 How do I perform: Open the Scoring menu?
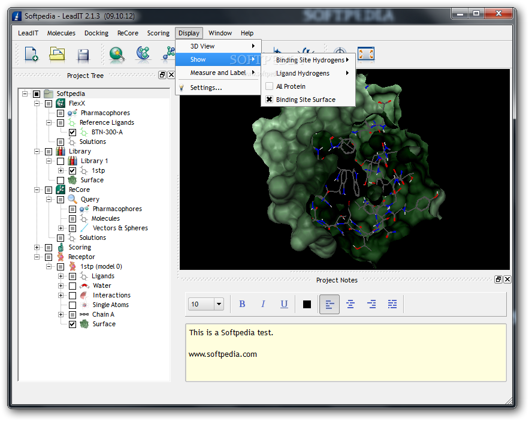click(158, 33)
